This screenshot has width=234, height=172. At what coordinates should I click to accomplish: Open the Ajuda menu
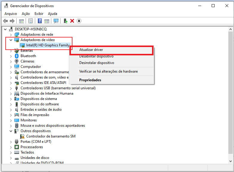pyautogui.click(x=52, y=14)
